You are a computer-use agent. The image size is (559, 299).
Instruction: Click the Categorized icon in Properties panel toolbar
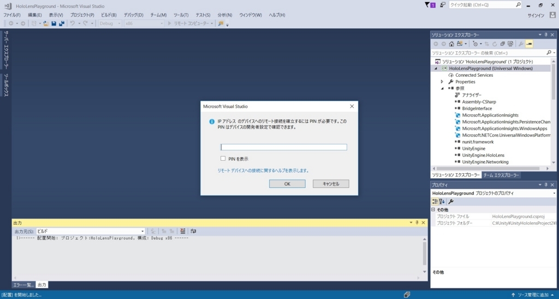[x=435, y=202]
